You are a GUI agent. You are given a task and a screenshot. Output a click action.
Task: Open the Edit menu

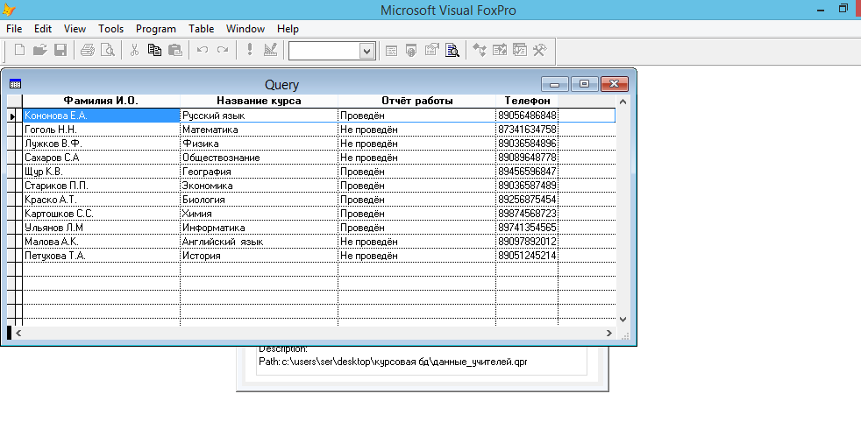43,29
